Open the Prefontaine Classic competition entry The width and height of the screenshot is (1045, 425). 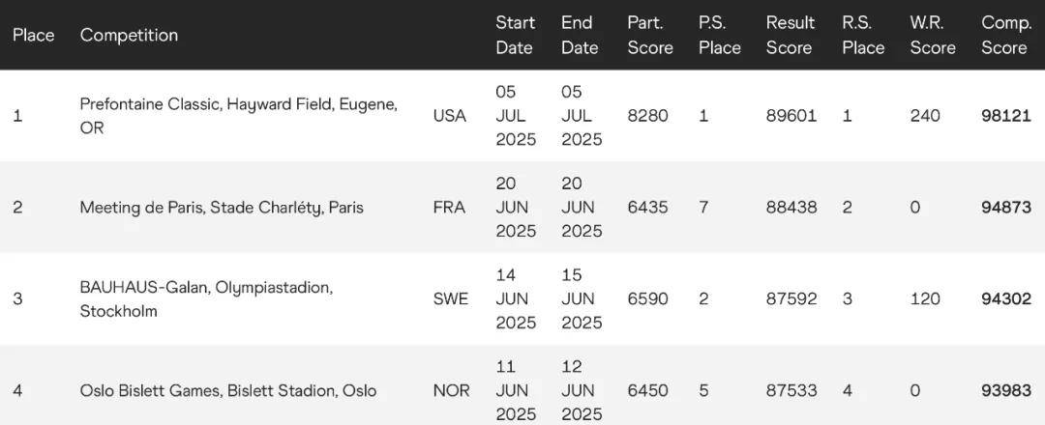(x=239, y=116)
